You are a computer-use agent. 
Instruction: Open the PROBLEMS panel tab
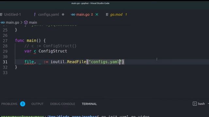(9, 104)
